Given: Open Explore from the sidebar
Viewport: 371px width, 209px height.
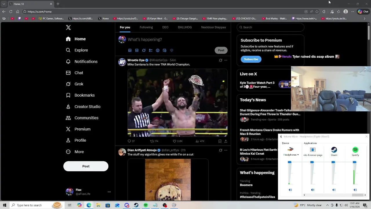Looking at the screenshot, I should pos(77,50).
